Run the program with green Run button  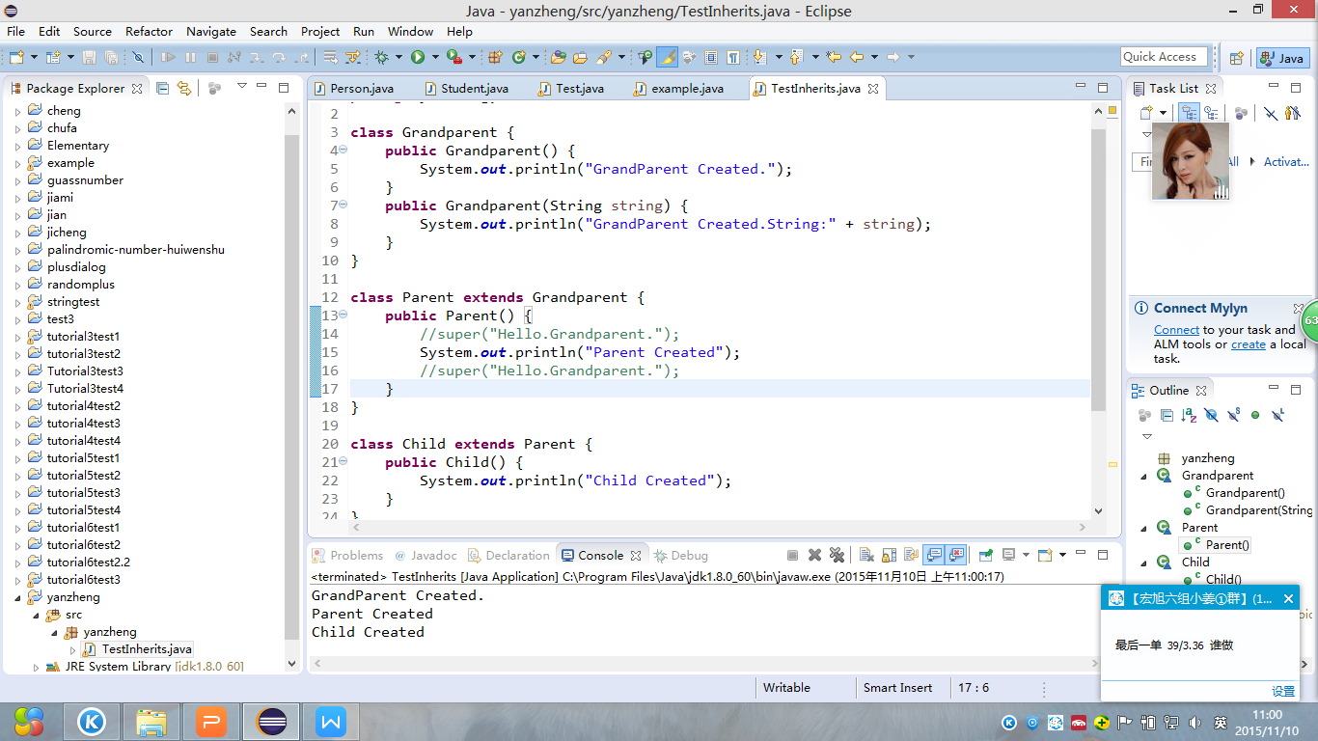click(x=418, y=57)
